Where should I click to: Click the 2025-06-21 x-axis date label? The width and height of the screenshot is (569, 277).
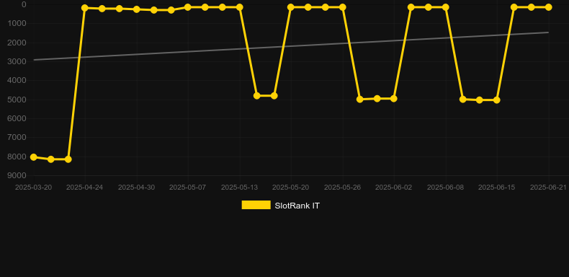click(x=548, y=188)
